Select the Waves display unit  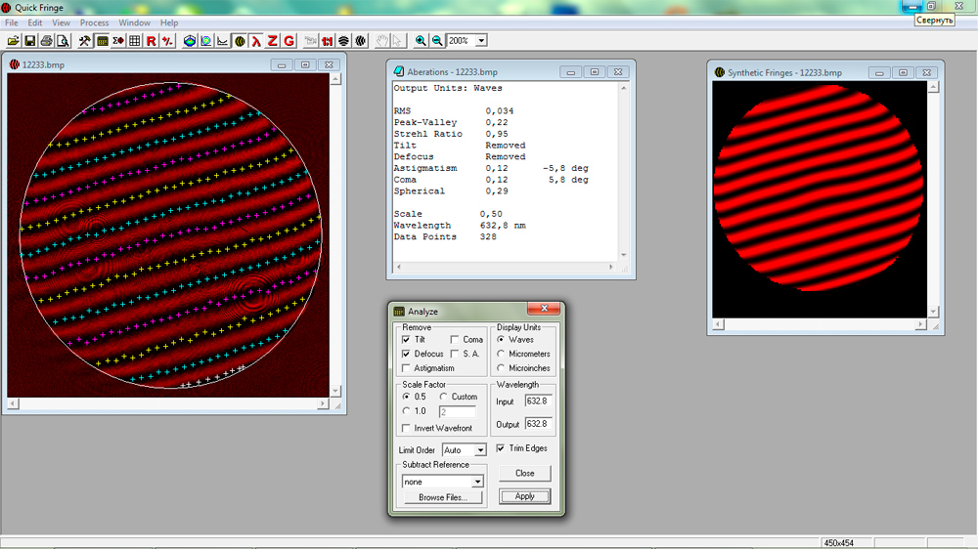click(500, 340)
